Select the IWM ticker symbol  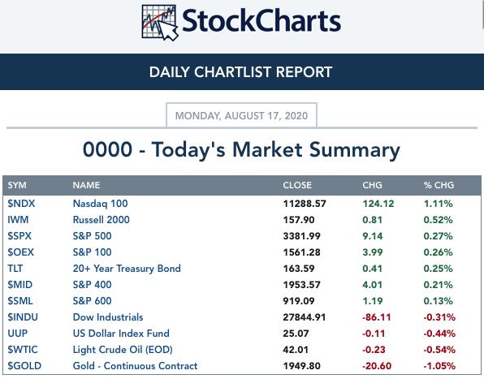tap(18, 220)
